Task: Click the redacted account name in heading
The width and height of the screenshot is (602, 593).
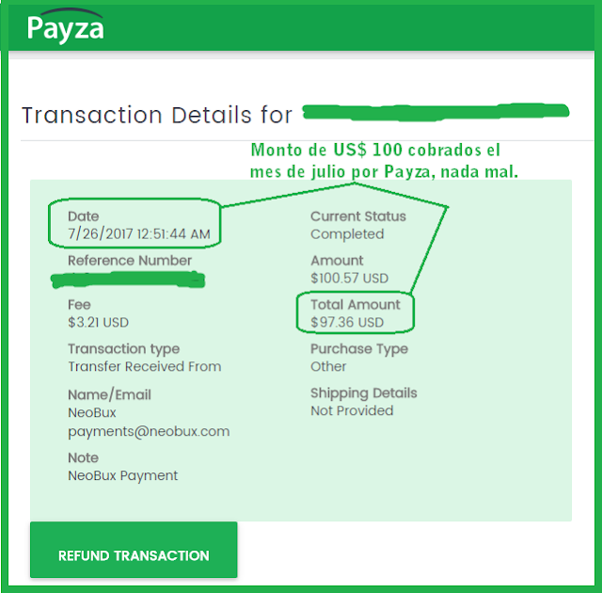Action: click(x=436, y=112)
